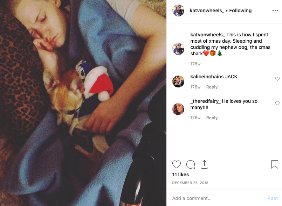Click katvonwheels_ username in the header
This screenshot has width=282, height=206.
pos(207,10)
